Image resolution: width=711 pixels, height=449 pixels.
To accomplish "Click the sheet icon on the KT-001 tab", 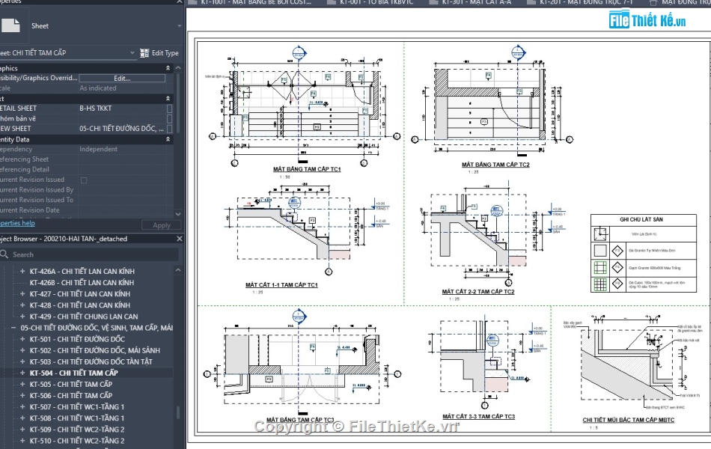I will coord(332,2).
